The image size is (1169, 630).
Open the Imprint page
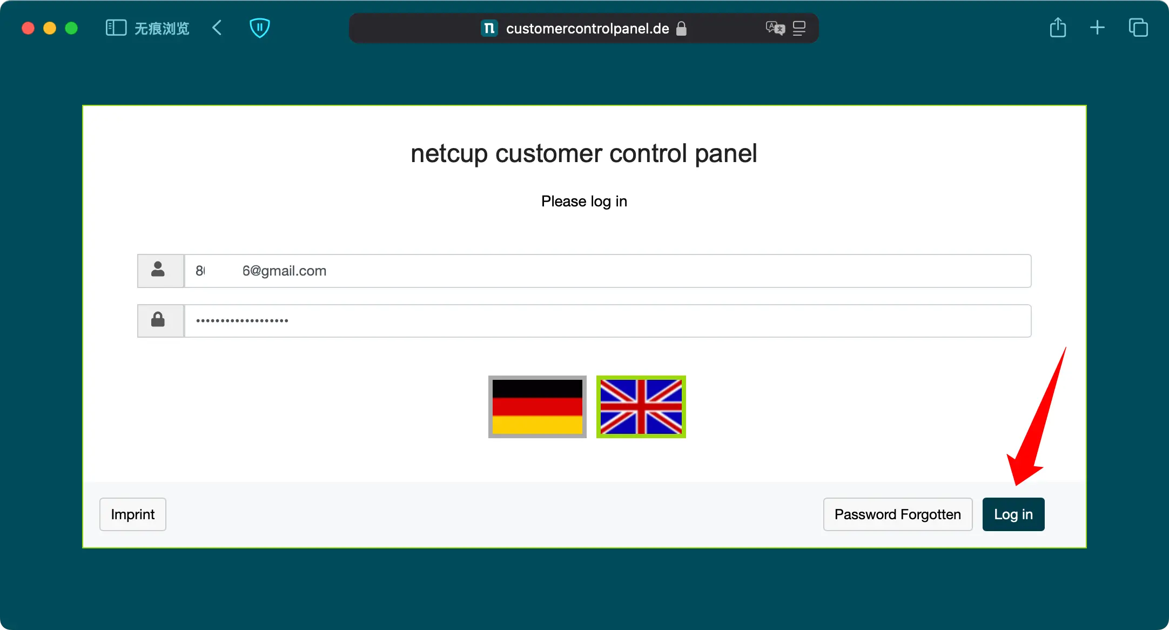[x=133, y=514]
